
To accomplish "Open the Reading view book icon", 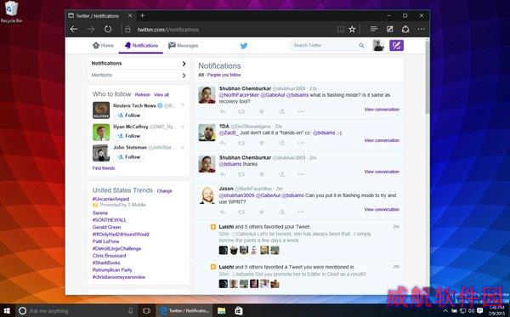I will [x=340, y=30].
